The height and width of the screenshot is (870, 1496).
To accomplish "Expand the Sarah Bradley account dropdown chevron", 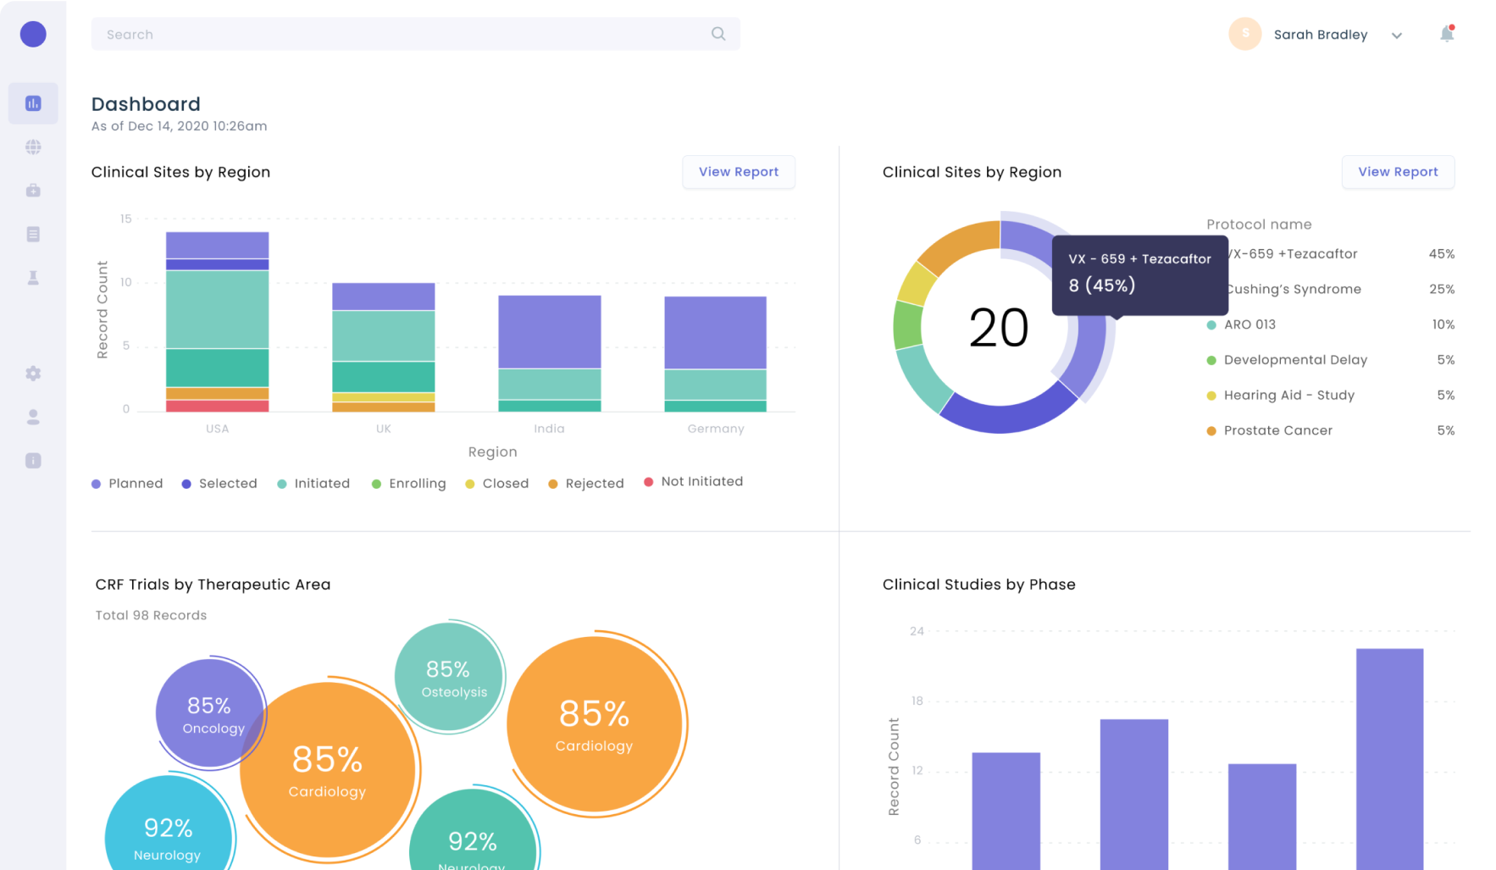I will pyautogui.click(x=1397, y=36).
